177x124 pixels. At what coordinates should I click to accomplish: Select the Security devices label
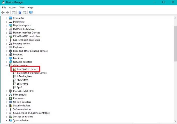pos(22,106)
